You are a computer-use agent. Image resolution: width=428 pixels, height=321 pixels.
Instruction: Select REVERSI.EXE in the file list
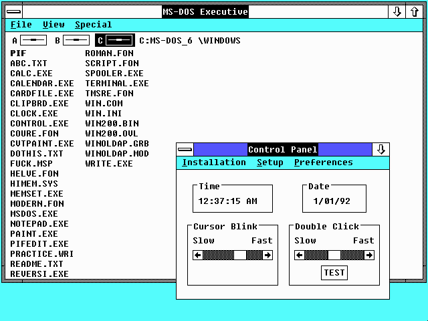tap(39, 274)
